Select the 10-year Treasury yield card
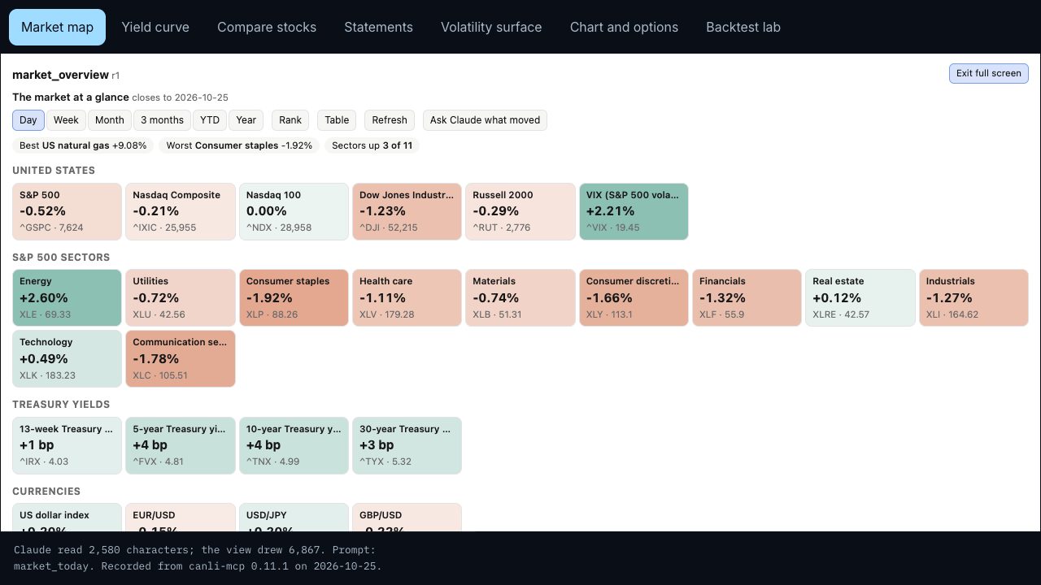Image resolution: width=1041 pixels, height=585 pixels. [294, 445]
